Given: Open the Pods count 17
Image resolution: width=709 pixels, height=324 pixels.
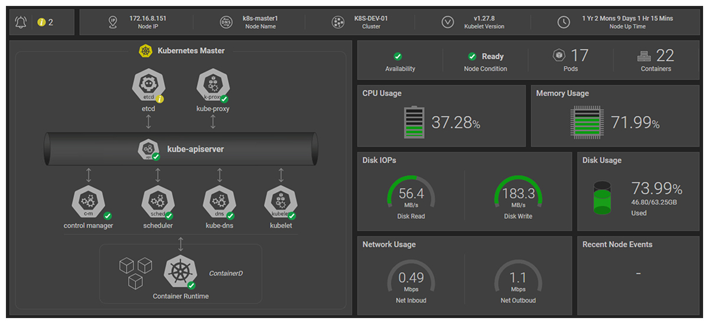Looking at the screenshot, I should [x=579, y=56].
